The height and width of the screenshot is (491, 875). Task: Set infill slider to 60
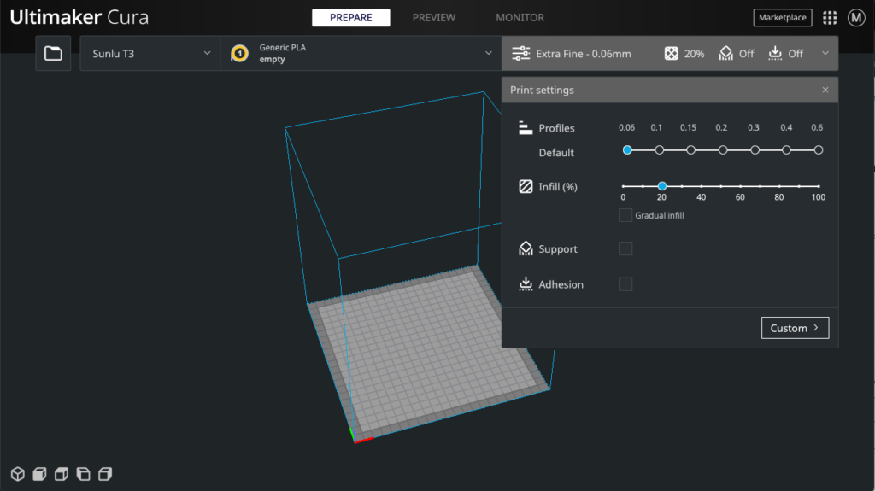pyautogui.click(x=741, y=186)
